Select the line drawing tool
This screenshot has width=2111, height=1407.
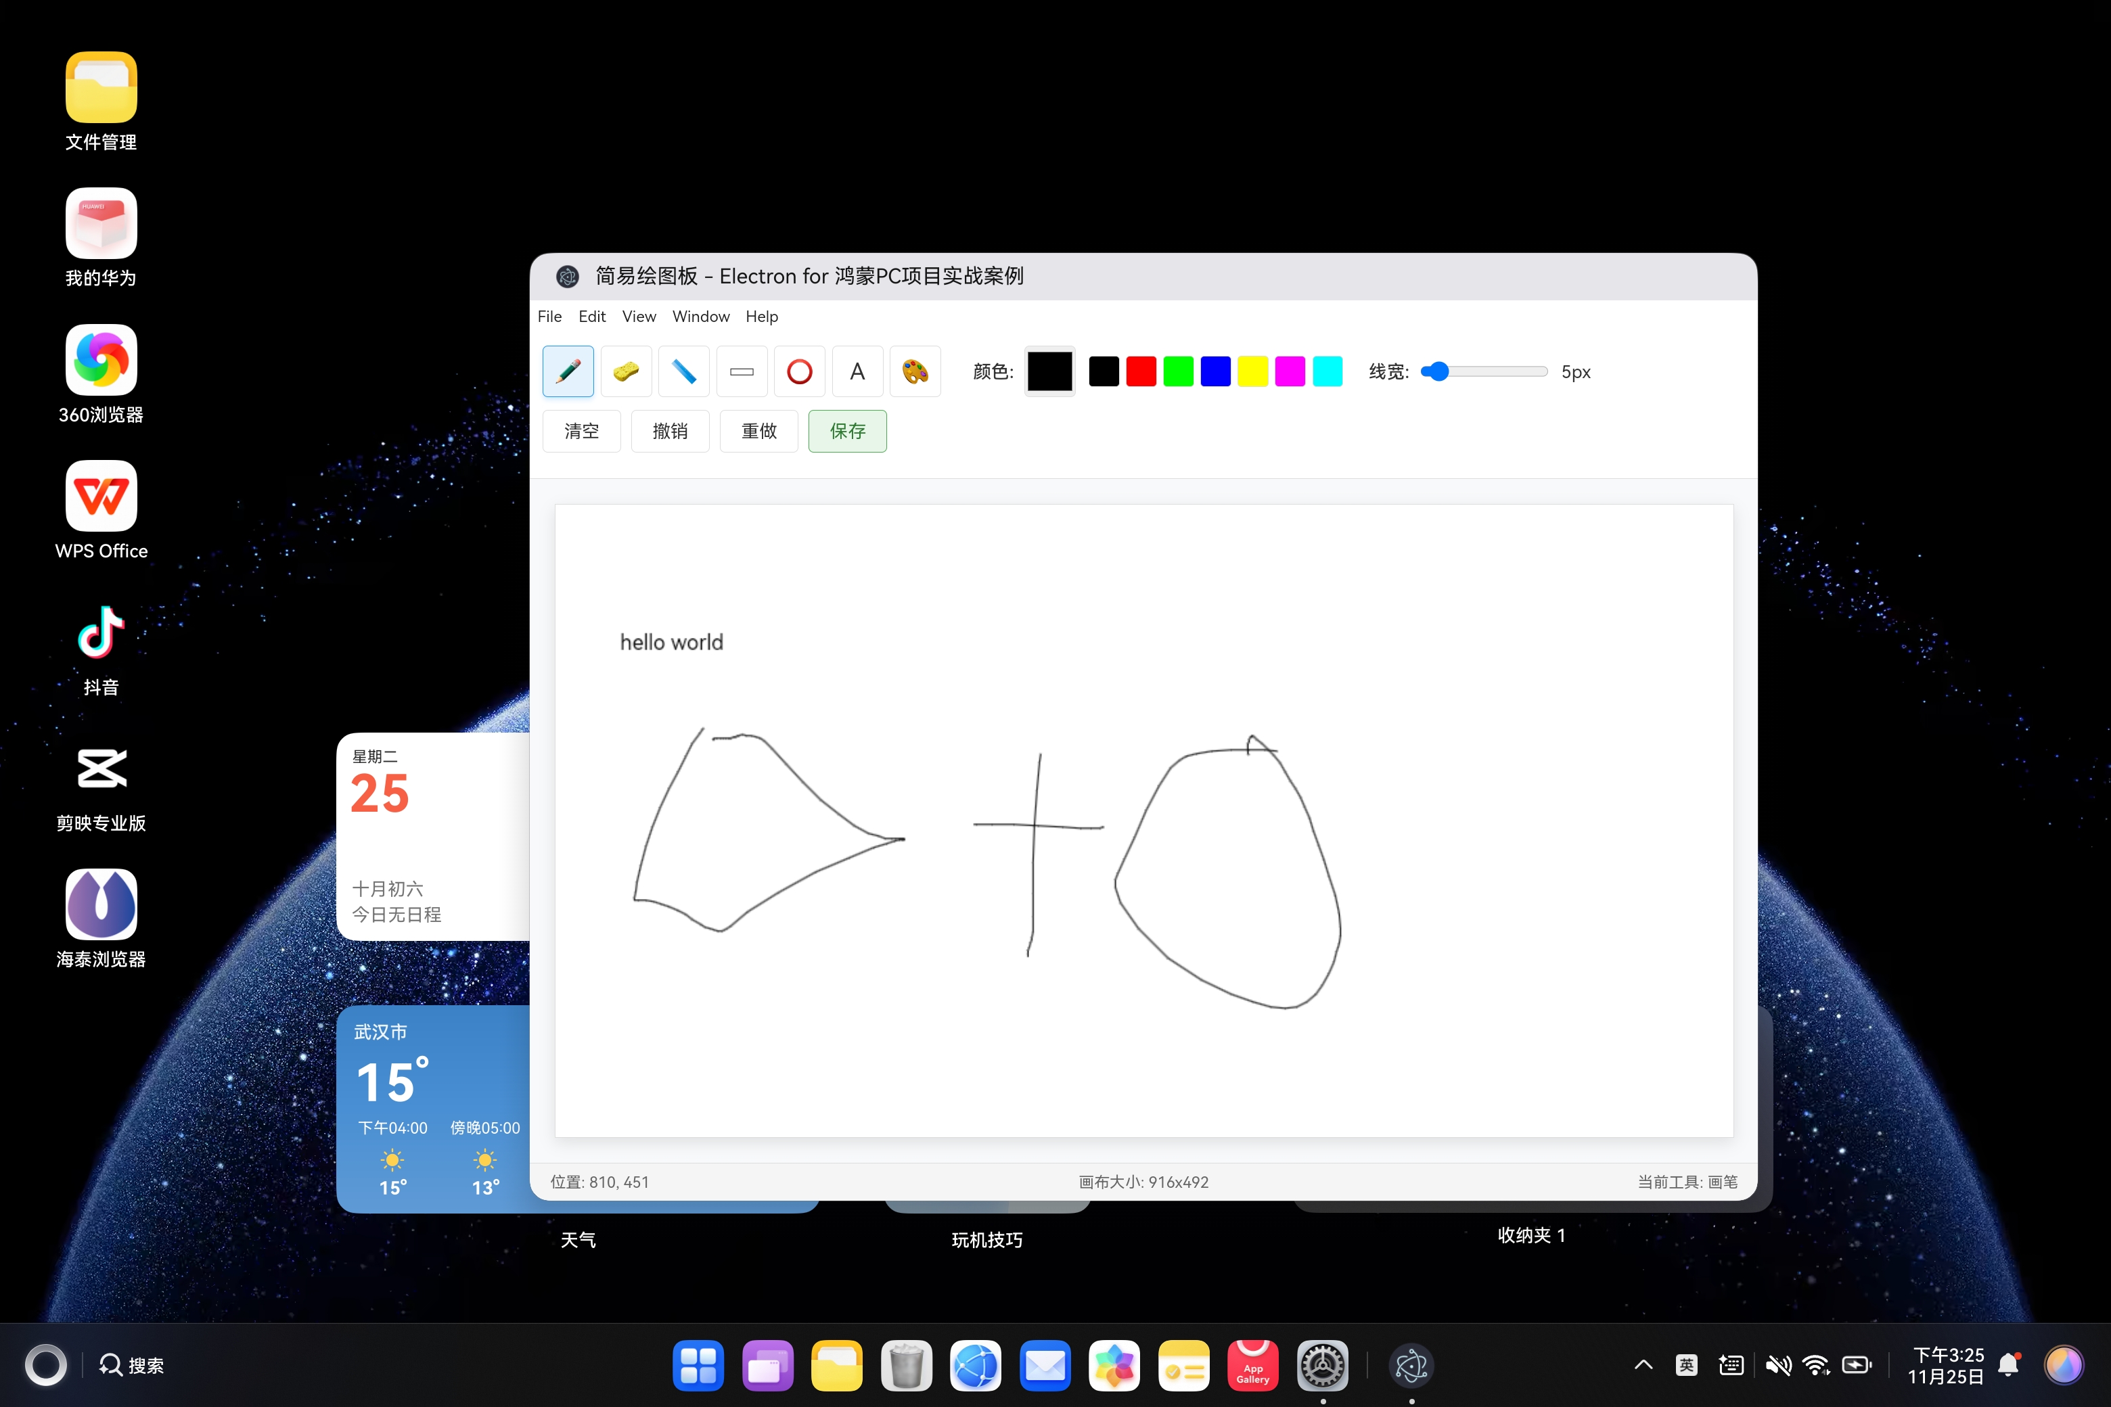point(683,371)
